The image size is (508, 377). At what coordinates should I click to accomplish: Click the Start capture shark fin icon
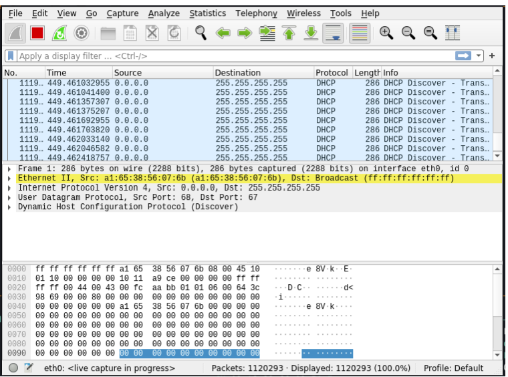click(x=15, y=33)
